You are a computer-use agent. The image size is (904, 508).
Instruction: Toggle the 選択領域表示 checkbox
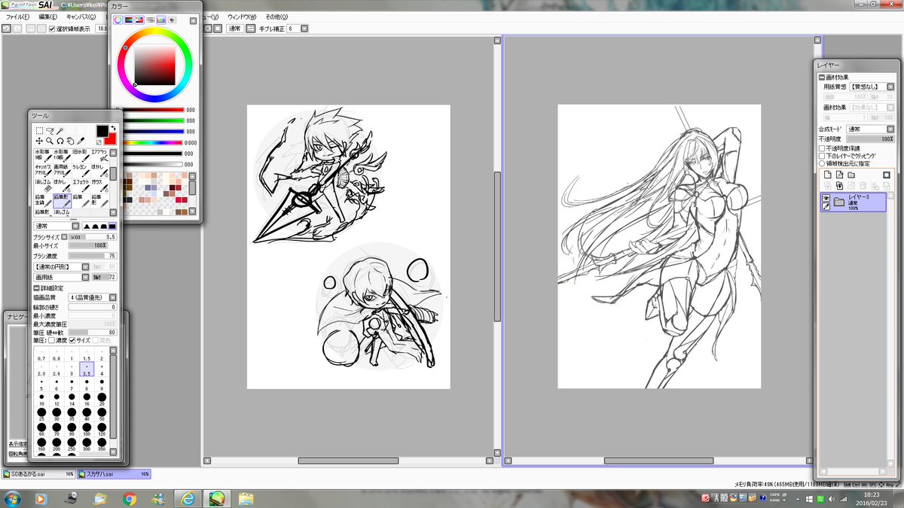pyautogui.click(x=52, y=29)
